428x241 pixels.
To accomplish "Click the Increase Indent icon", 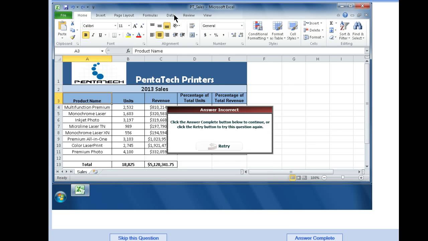I will tap(182, 35).
